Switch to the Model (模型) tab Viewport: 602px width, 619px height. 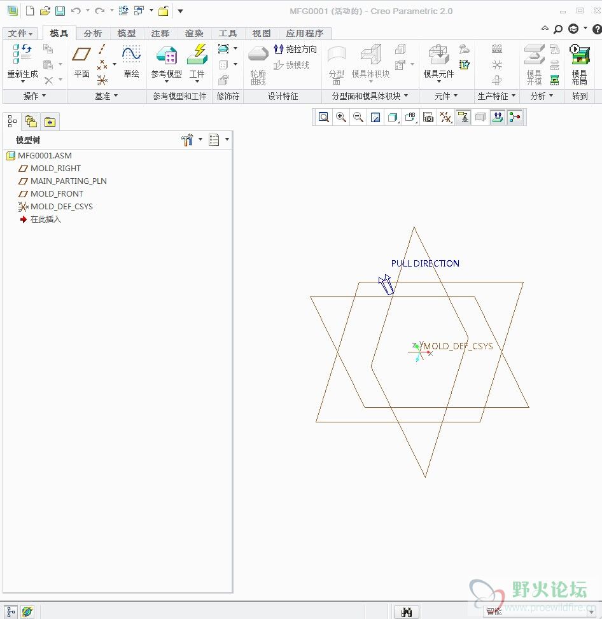click(127, 33)
